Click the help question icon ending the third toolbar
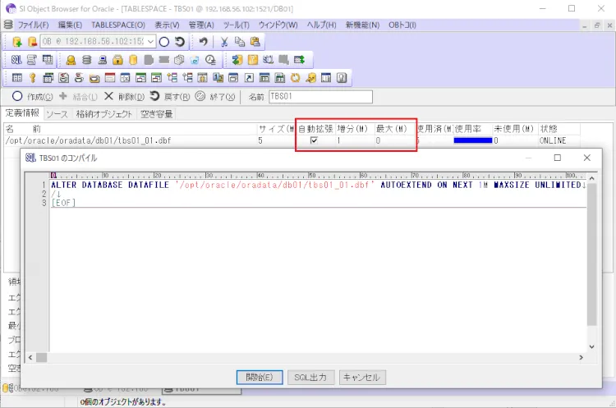This screenshot has width=616, height=408. tap(342, 78)
